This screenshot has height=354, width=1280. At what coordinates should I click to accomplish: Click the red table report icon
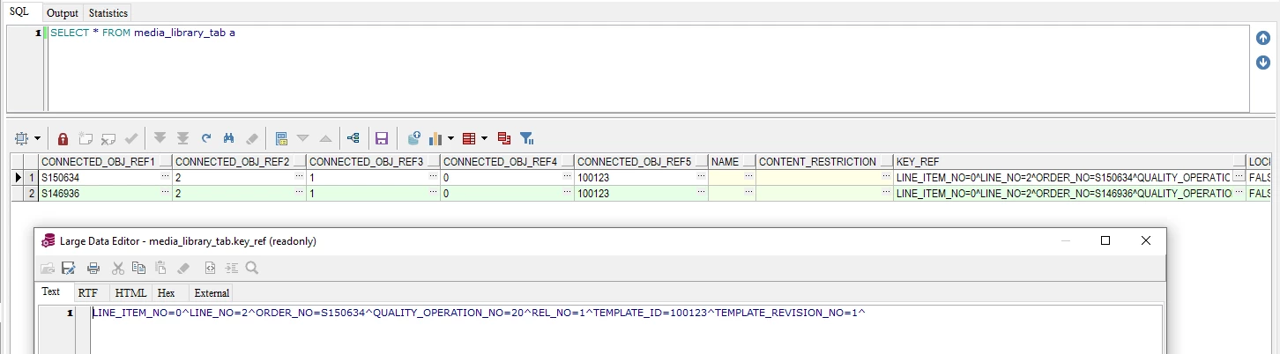click(469, 139)
